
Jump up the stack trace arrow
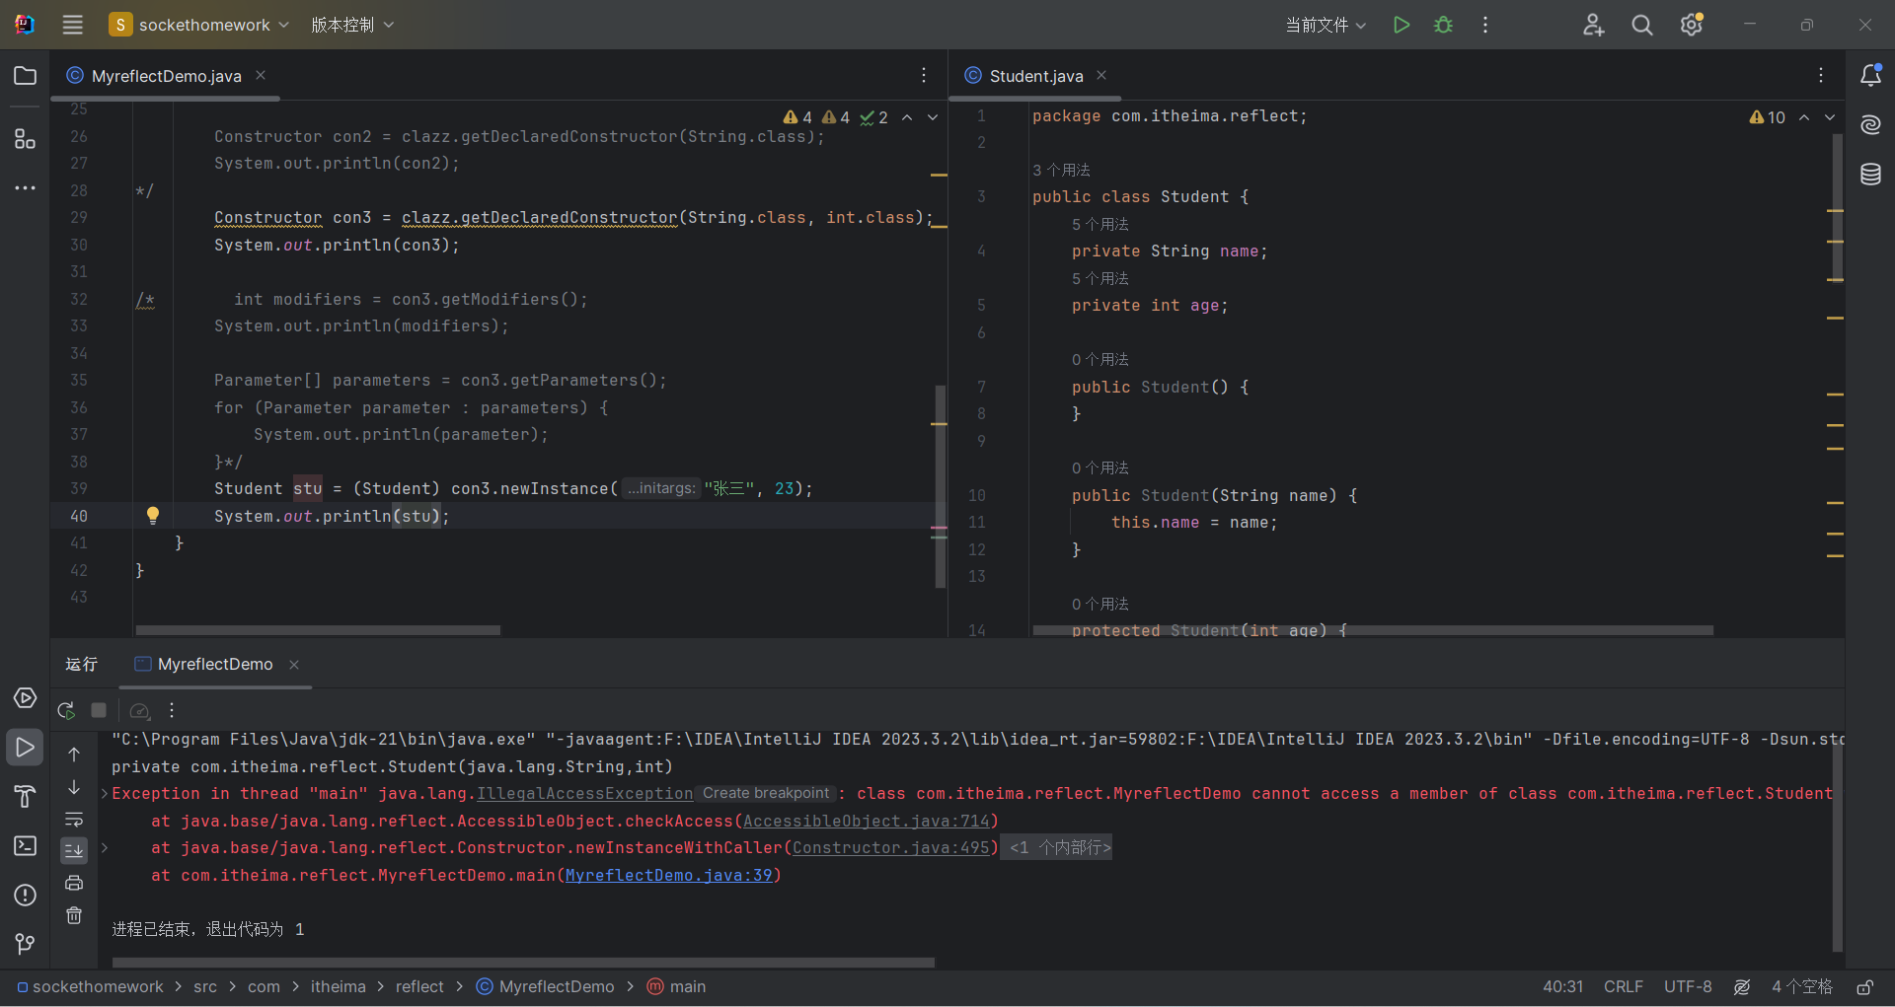click(74, 755)
